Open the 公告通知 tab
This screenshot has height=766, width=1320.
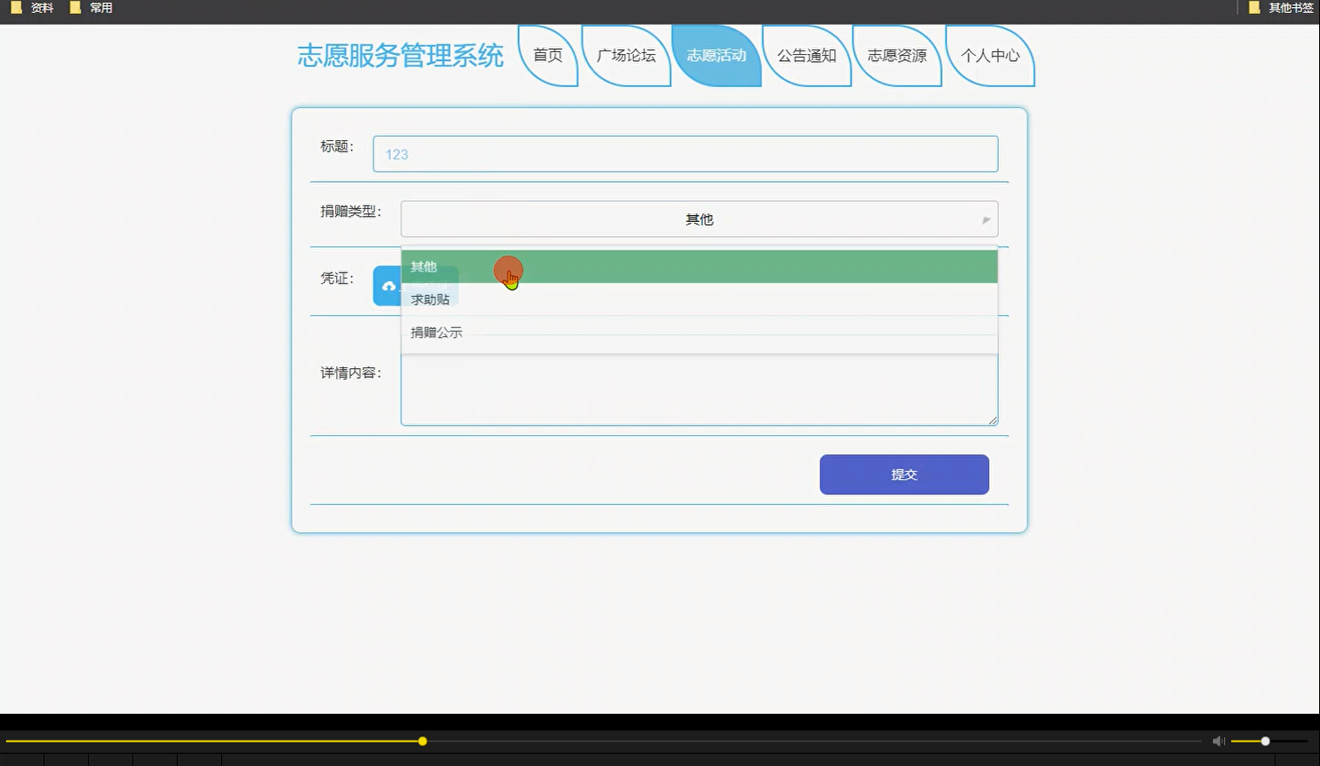[x=806, y=55]
